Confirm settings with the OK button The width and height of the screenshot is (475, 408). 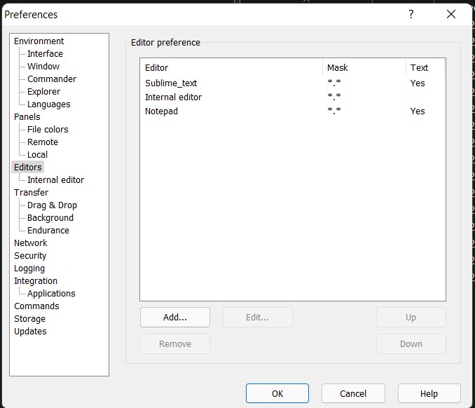point(277,393)
